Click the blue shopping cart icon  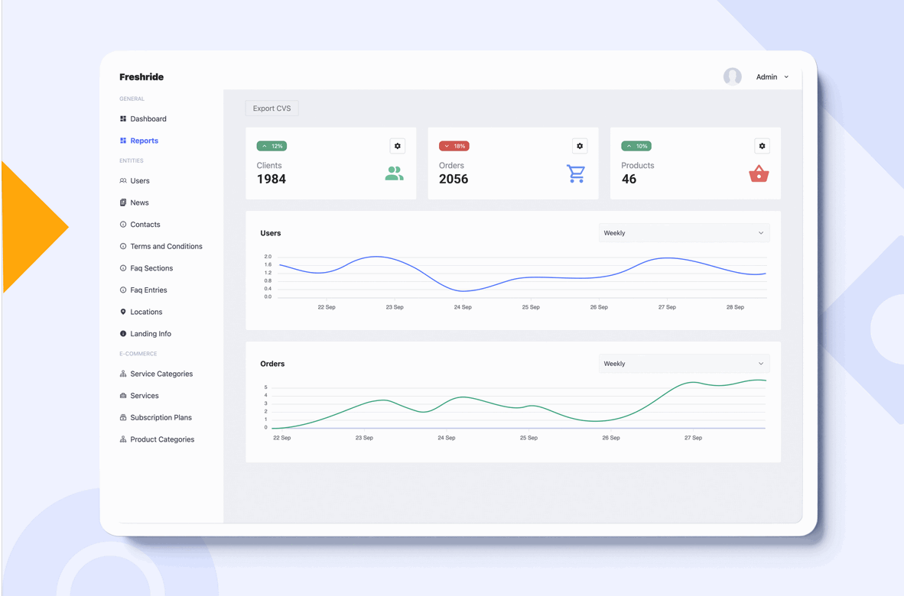576,174
